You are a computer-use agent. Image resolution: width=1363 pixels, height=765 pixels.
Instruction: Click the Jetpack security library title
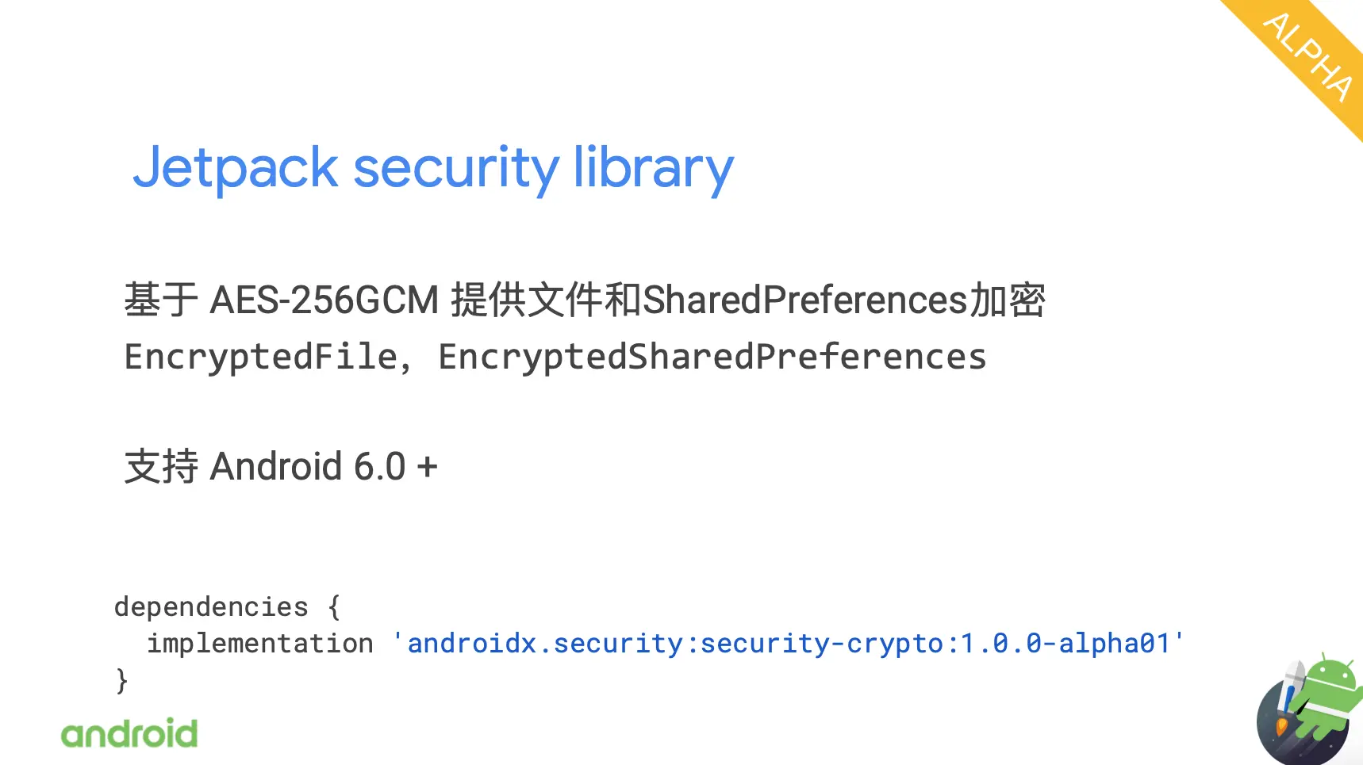point(433,168)
